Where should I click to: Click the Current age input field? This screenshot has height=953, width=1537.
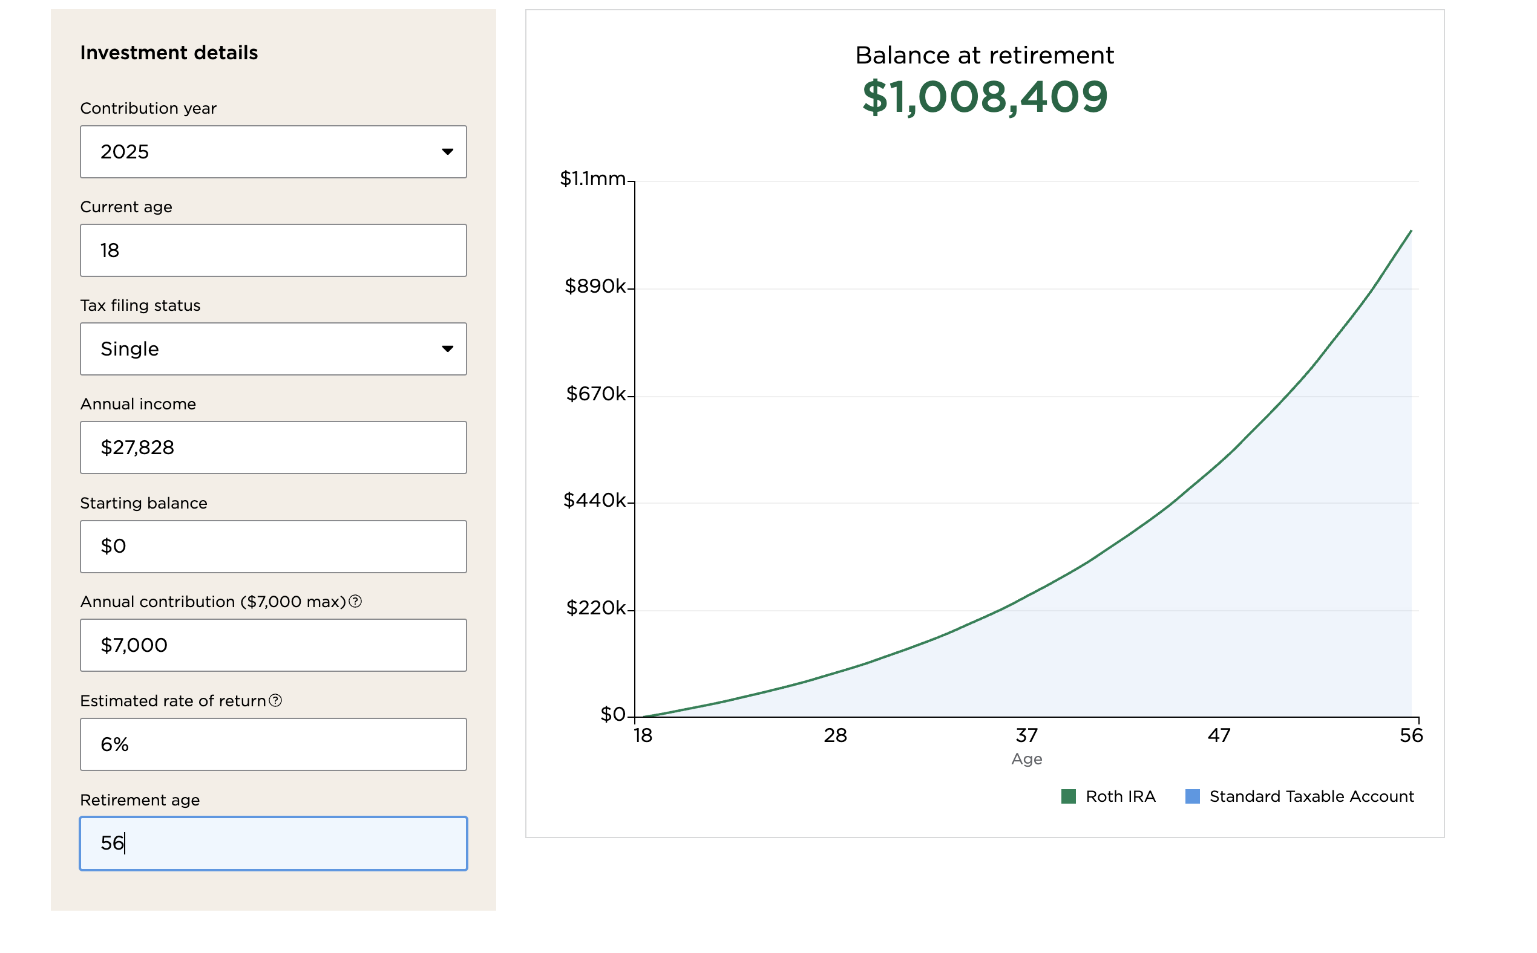pos(272,250)
